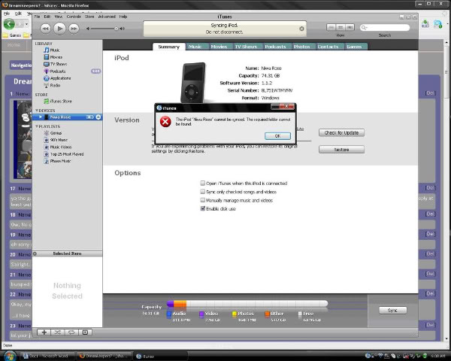Screen dimensions: 451x361
Task: Switch to the Photos tab
Action: [301, 47]
